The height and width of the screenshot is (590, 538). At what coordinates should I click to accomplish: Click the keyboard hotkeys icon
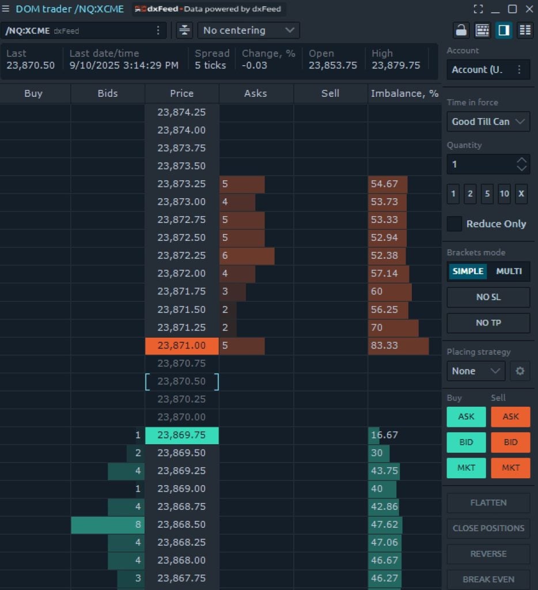pos(483,30)
